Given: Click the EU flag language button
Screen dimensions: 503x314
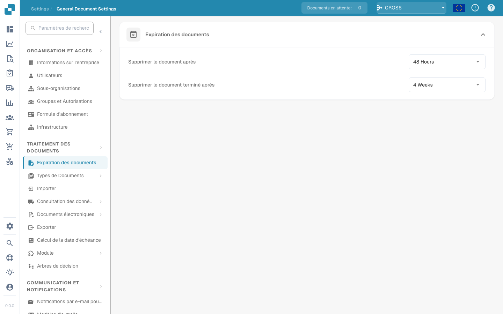Looking at the screenshot, I should pyautogui.click(x=459, y=8).
